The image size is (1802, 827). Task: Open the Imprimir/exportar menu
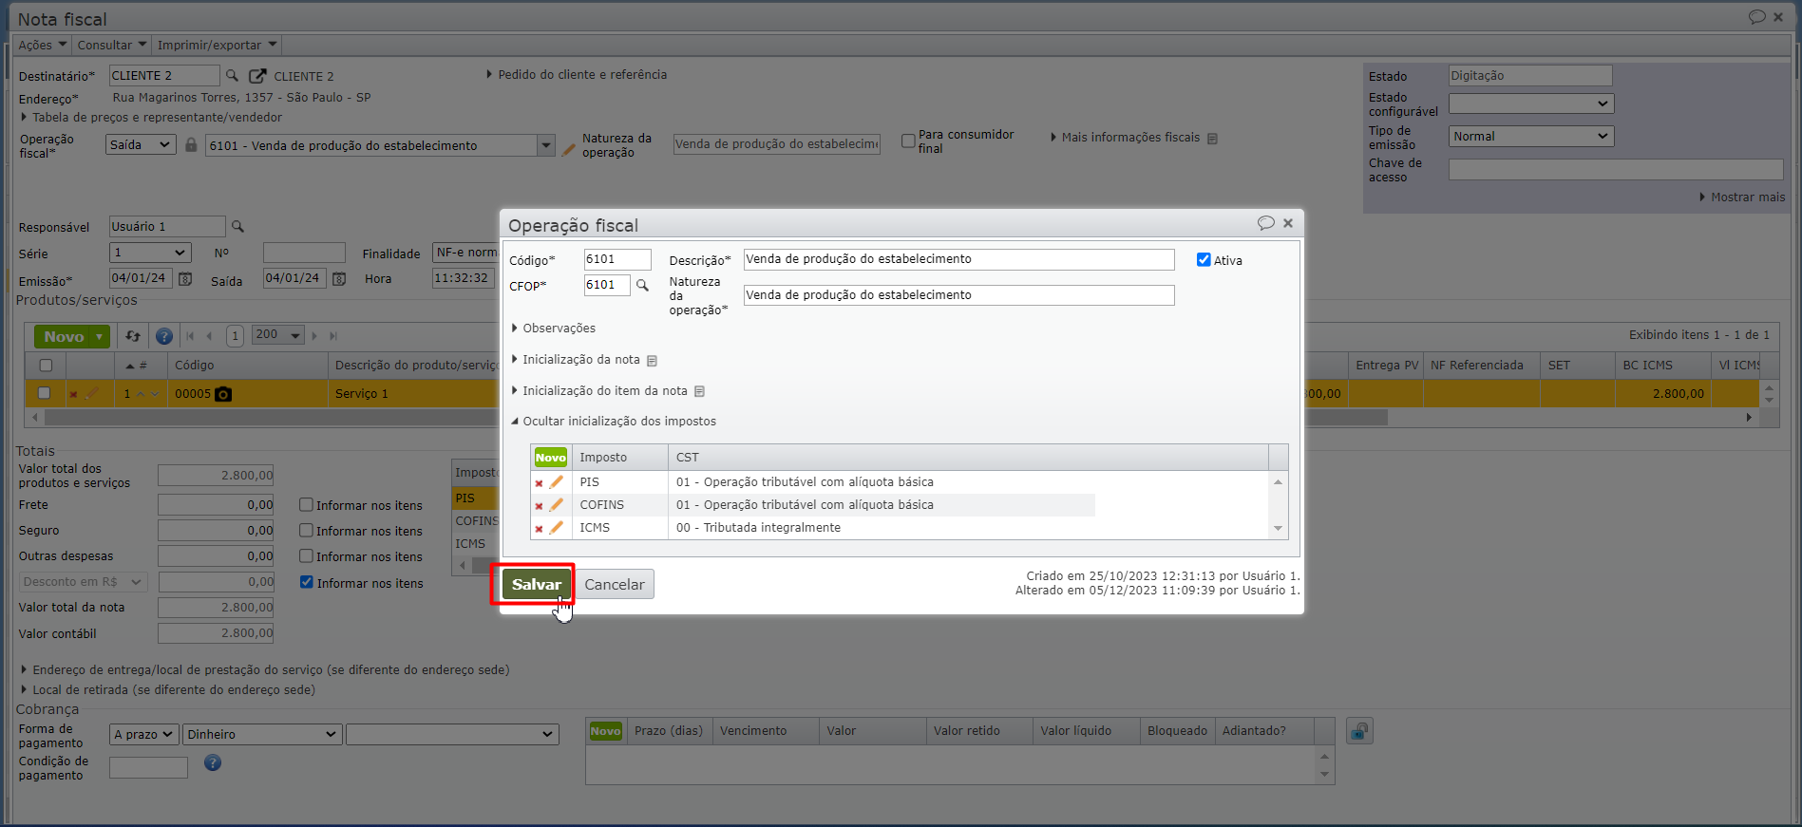(x=218, y=45)
